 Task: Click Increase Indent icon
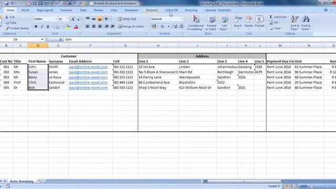(x=112, y=26)
